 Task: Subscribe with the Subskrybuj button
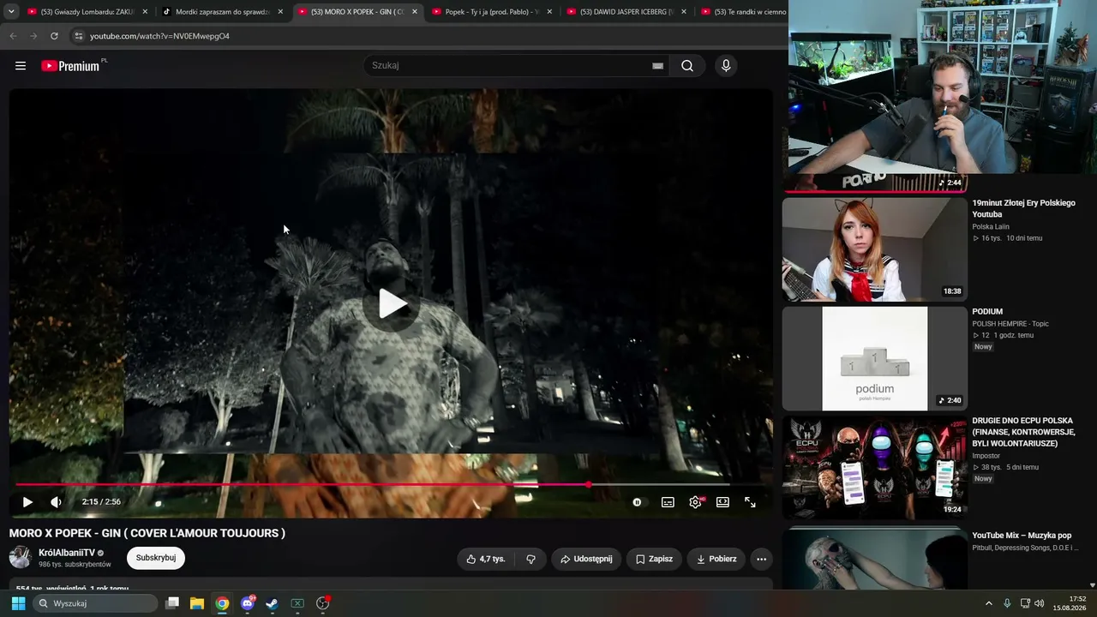click(x=156, y=558)
